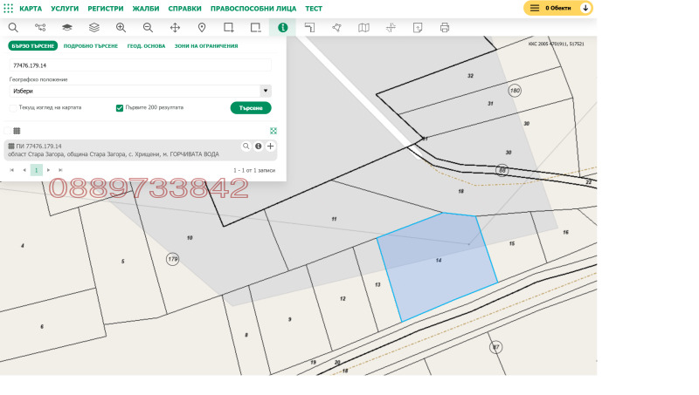
Task: Click the search magnifier tool in toolbar
Action: pos(13,28)
